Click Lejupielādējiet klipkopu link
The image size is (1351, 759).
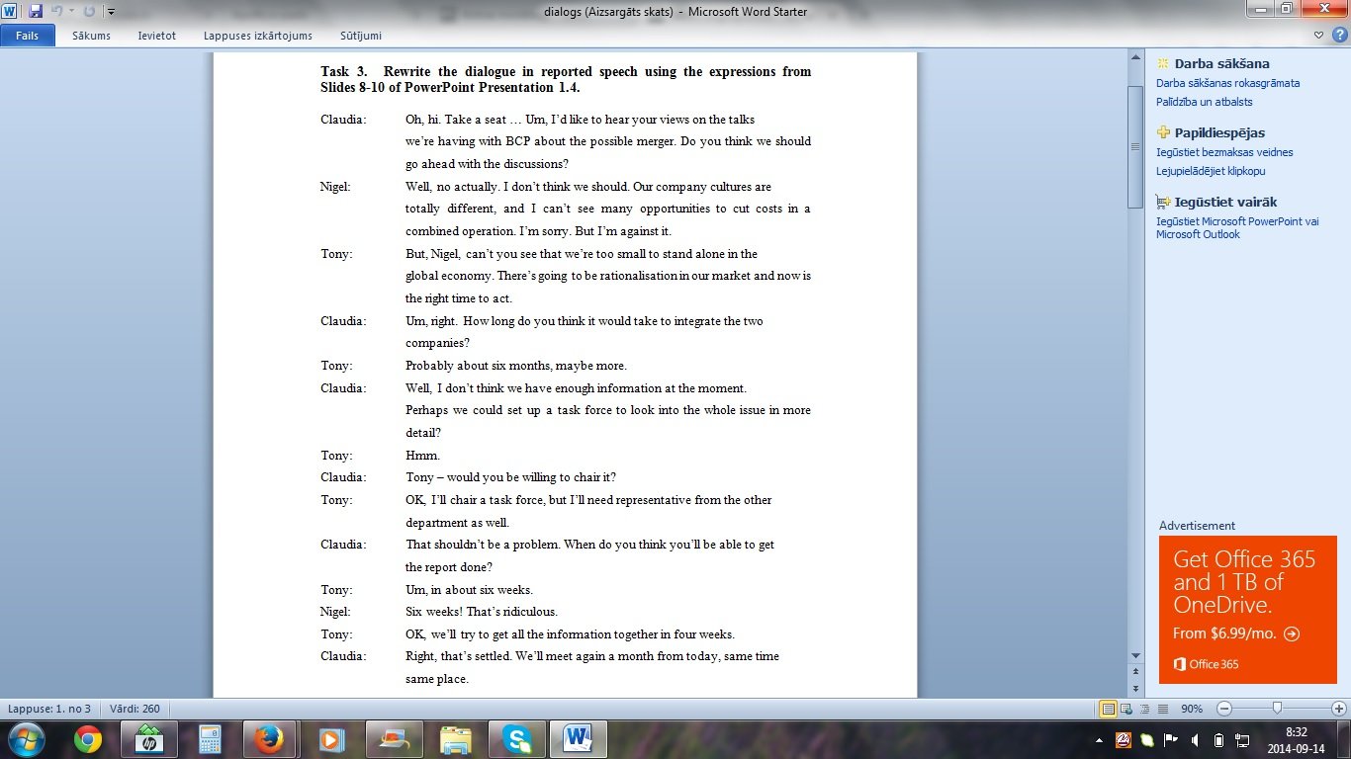pyautogui.click(x=1211, y=171)
